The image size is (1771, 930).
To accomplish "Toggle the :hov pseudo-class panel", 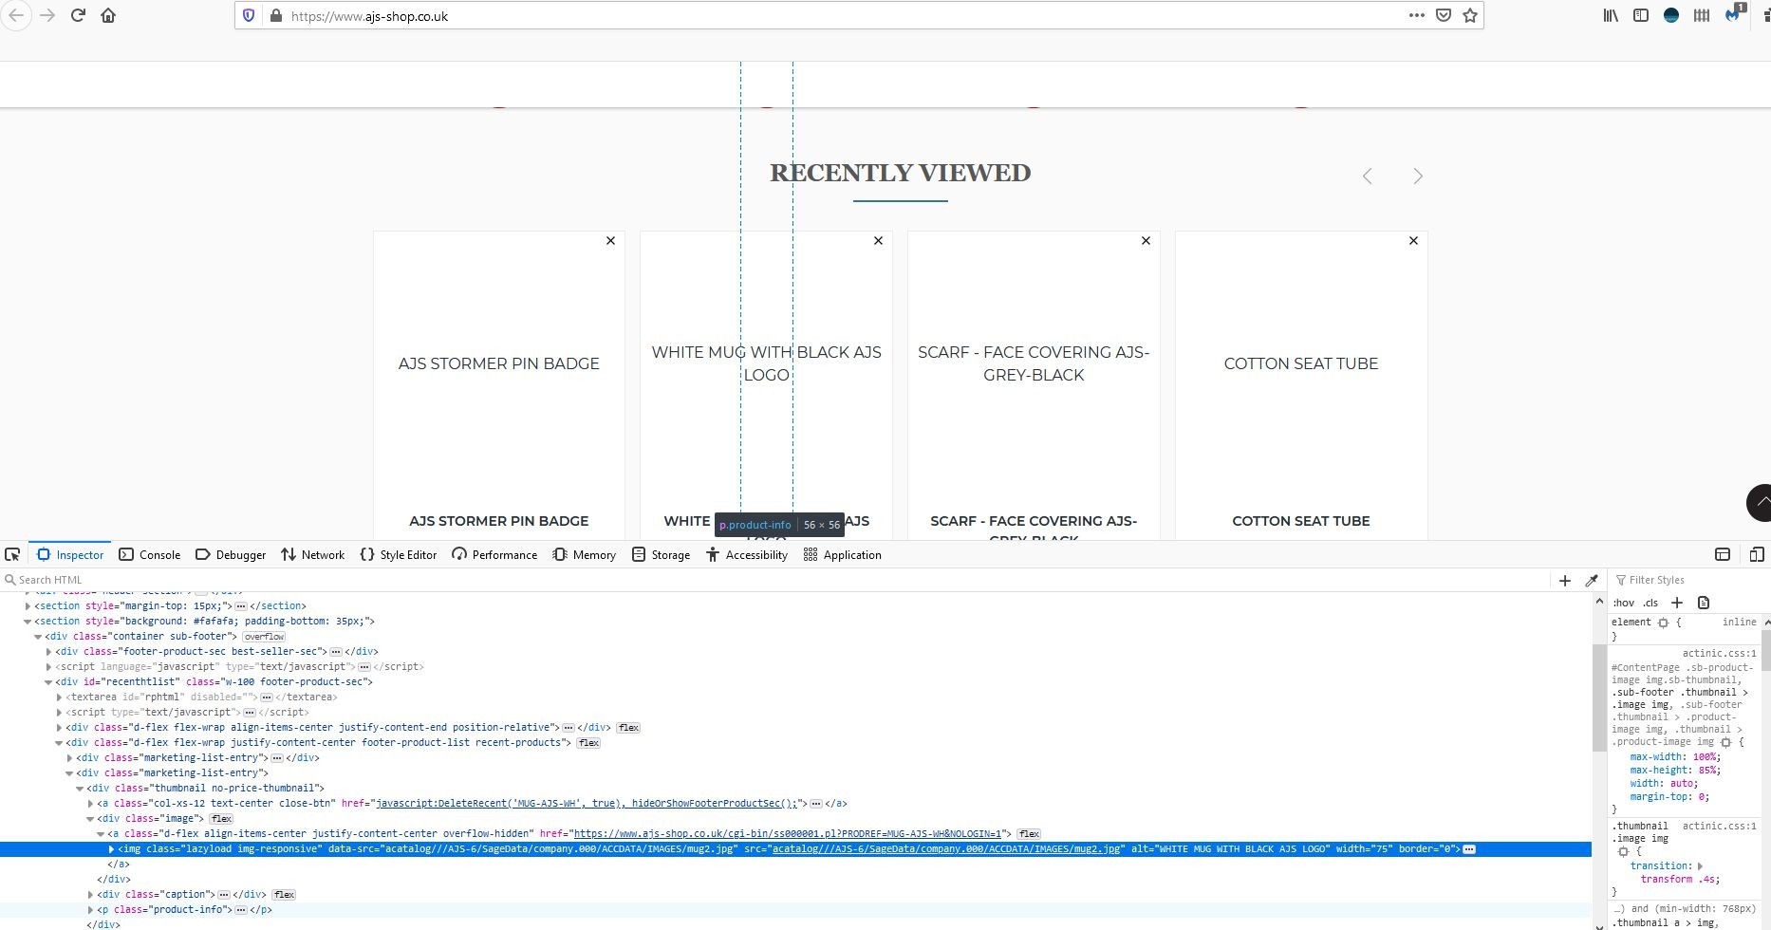I will point(1623,603).
